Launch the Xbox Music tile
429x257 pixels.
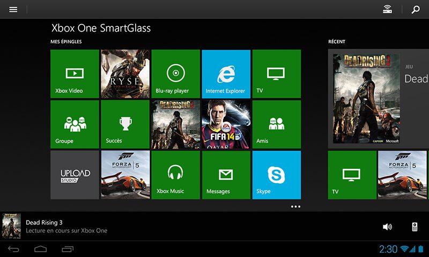click(175, 175)
